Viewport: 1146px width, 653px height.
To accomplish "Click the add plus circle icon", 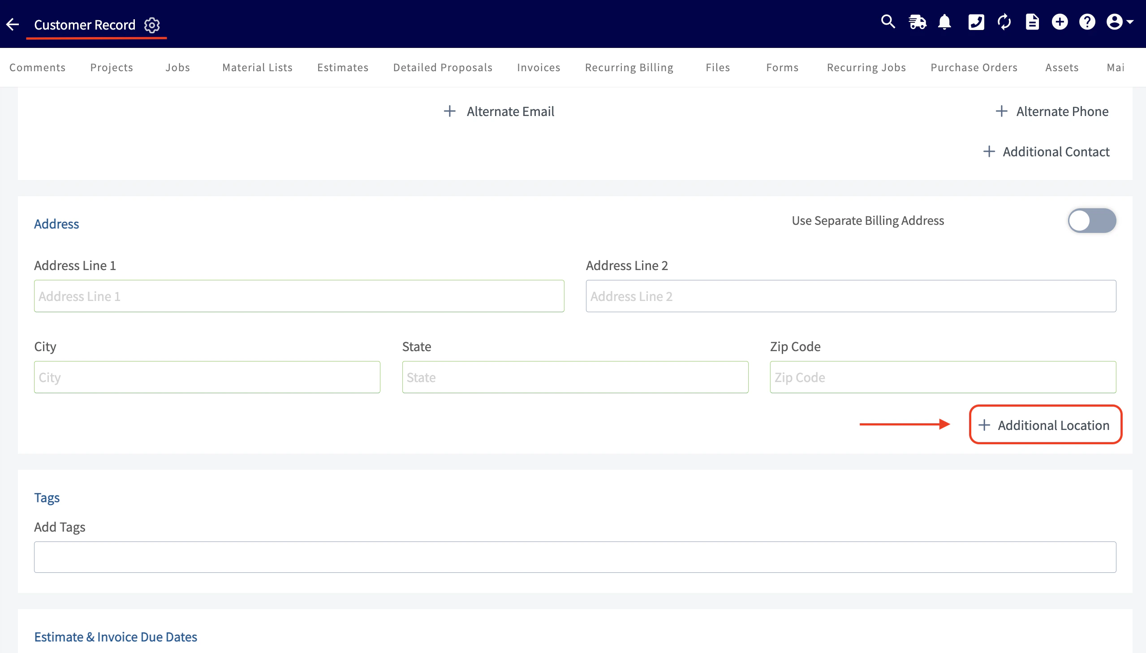I will pyautogui.click(x=1060, y=22).
